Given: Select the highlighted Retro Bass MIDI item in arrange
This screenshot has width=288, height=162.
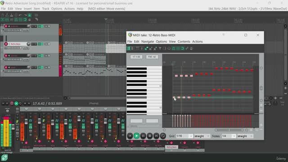Looking at the screenshot, I should (x=116, y=48).
